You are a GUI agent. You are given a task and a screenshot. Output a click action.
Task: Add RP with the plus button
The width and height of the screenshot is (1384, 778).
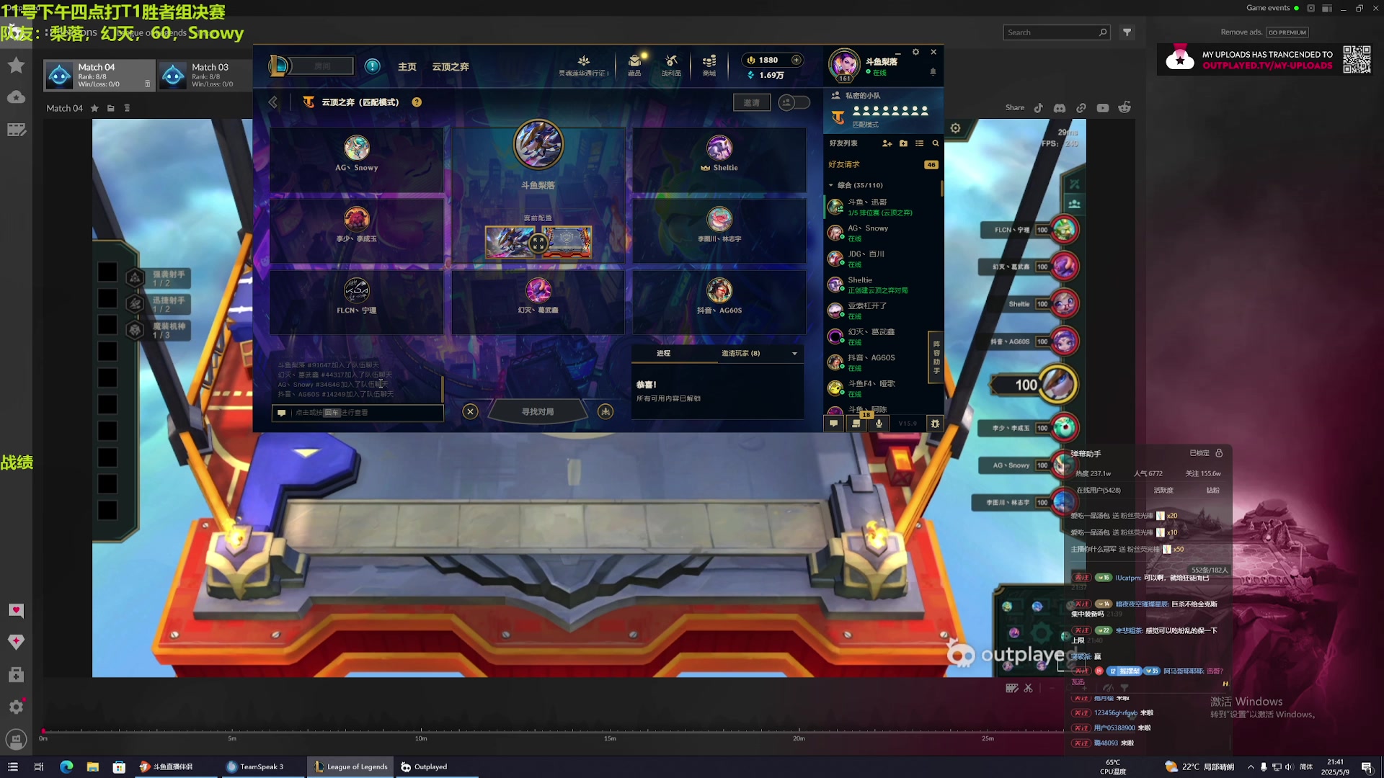(x=797, y=60)
